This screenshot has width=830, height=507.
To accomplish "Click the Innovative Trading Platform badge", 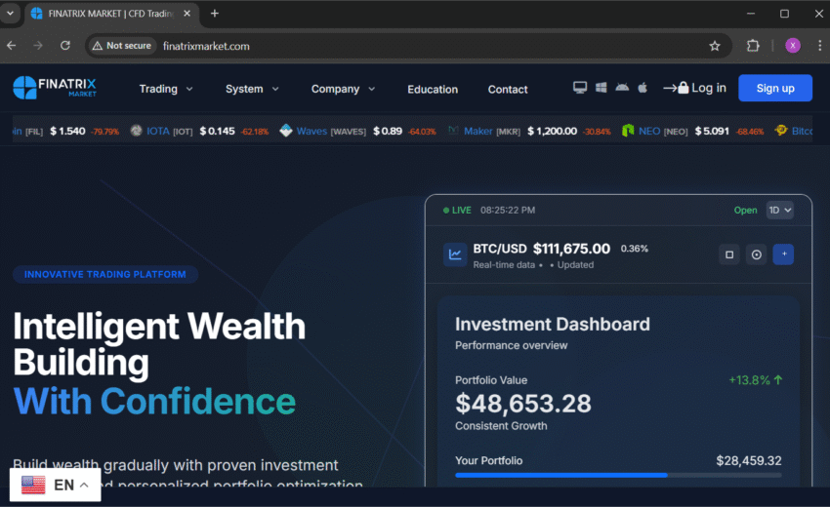I will click(105, 274).
